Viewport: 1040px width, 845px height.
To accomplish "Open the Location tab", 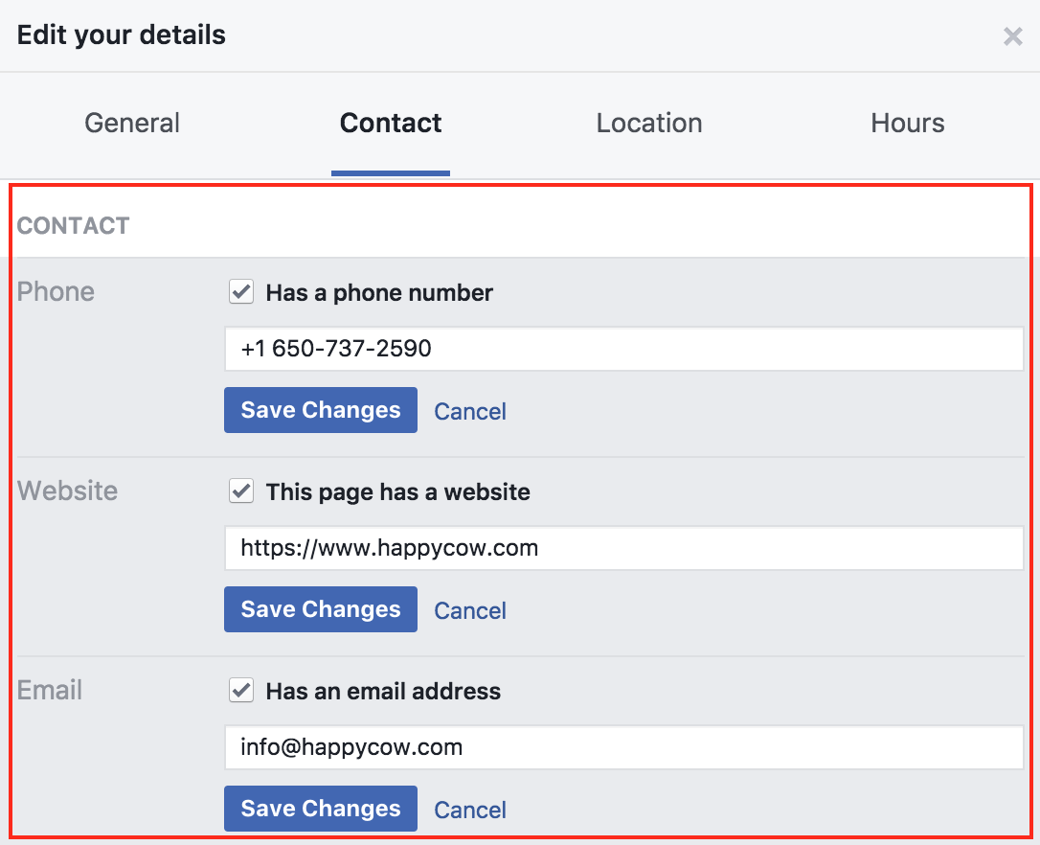I will (649, 123).
